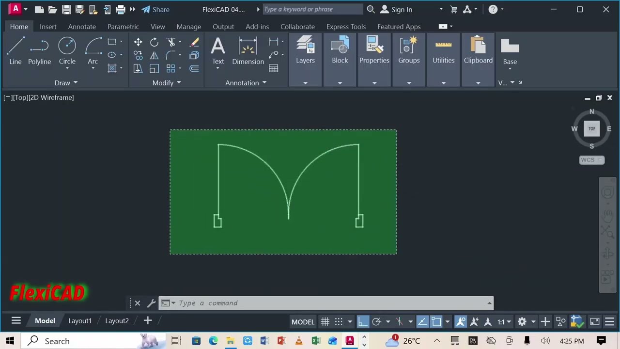The width and height of the screenshot is (620, 349).
Task: Select the Fillet tool
Action: 171,55
